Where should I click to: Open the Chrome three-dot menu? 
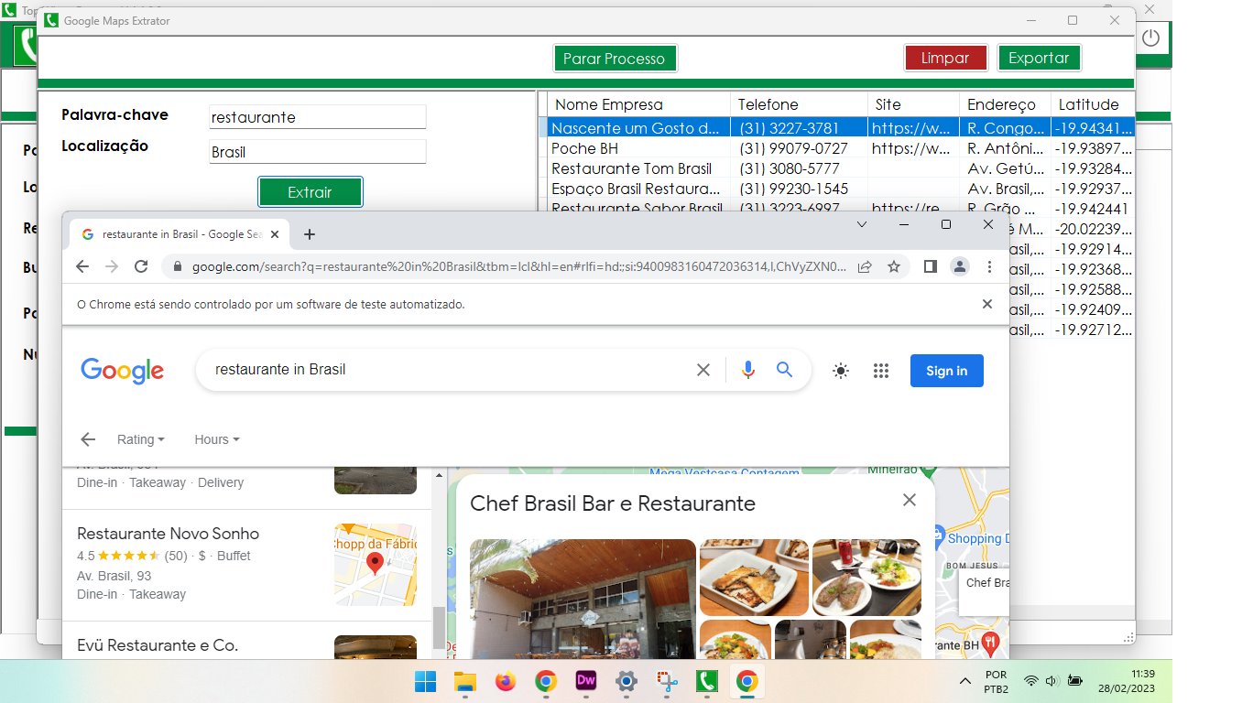coord(989,266)
